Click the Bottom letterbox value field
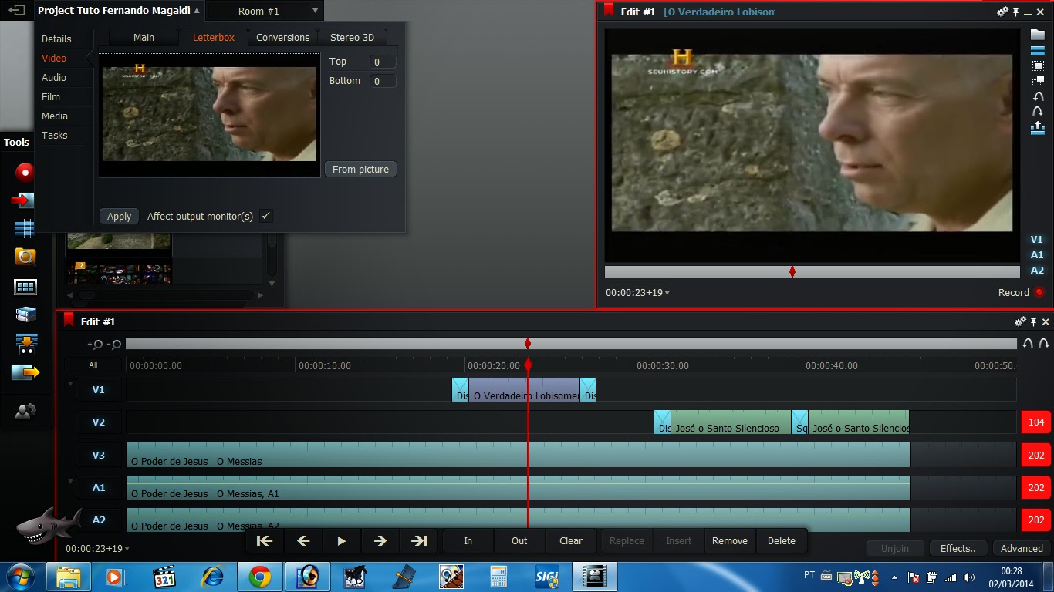The image size is (1054, 592). point(381,81)
